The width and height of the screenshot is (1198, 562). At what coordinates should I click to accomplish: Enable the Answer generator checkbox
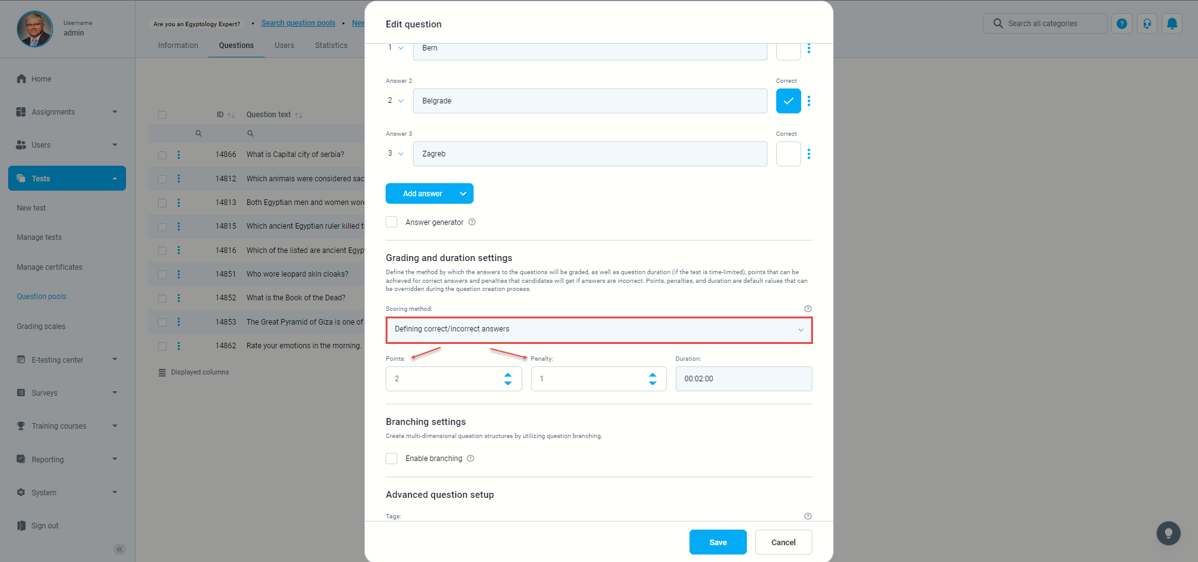coord(392,222)
